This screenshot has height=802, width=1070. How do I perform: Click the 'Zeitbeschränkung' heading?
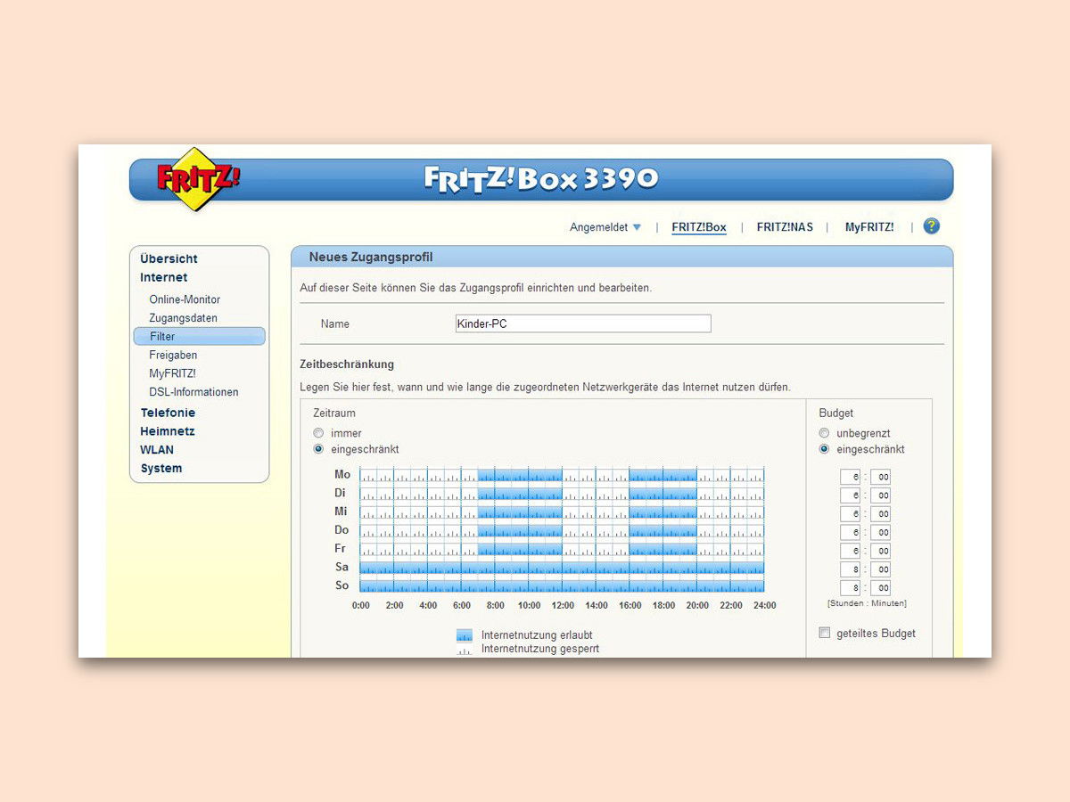[347, 364]
